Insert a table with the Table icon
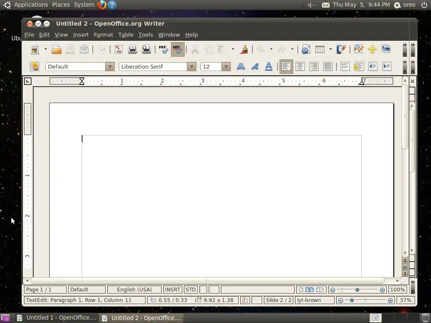Viewport: 431px width, 323px height. click(x=320, y=50)
